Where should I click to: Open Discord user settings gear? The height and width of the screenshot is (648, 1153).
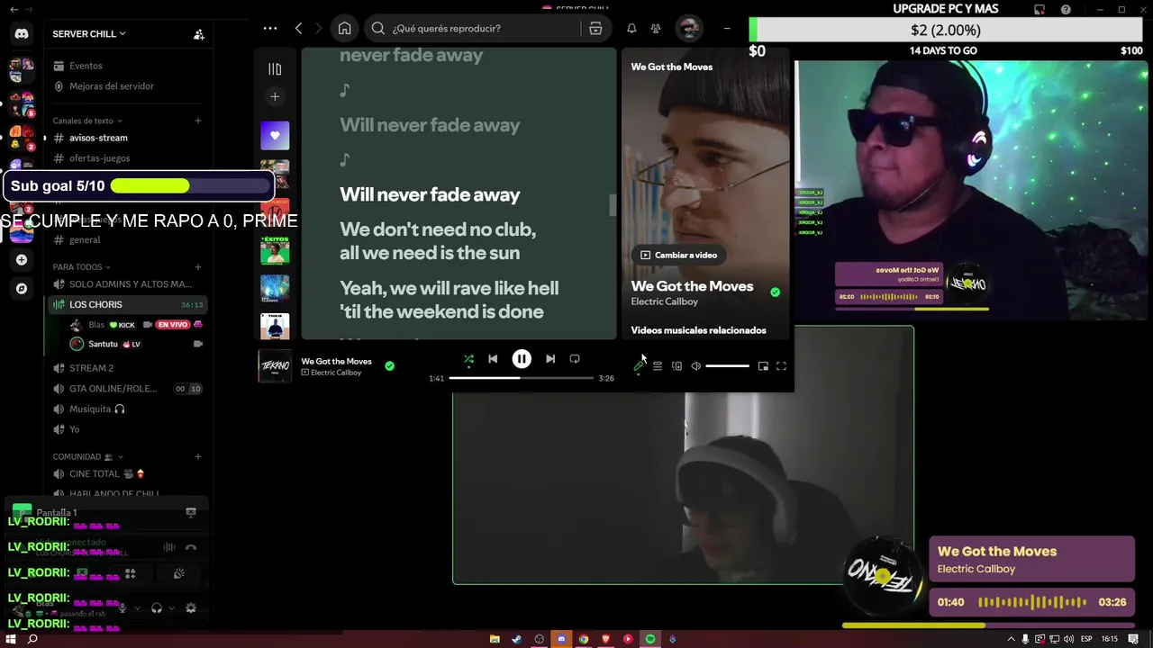coord(191,608)
